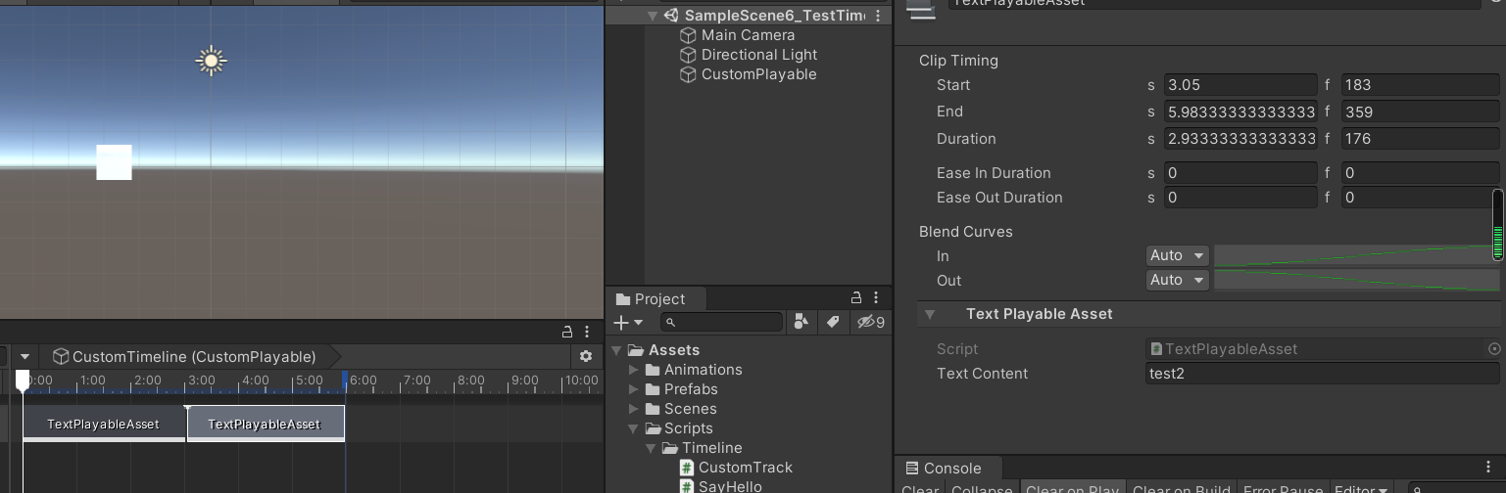The image size is (1506, 493).
Task: Open the Timeline selector dropdown arrow
Action: click(24, 357)
